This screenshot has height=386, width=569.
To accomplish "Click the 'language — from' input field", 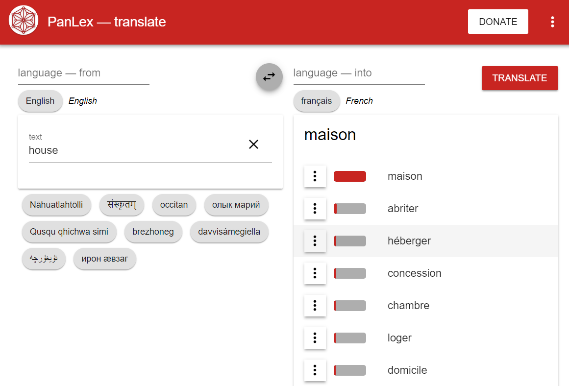I will (x=83, y=73).
